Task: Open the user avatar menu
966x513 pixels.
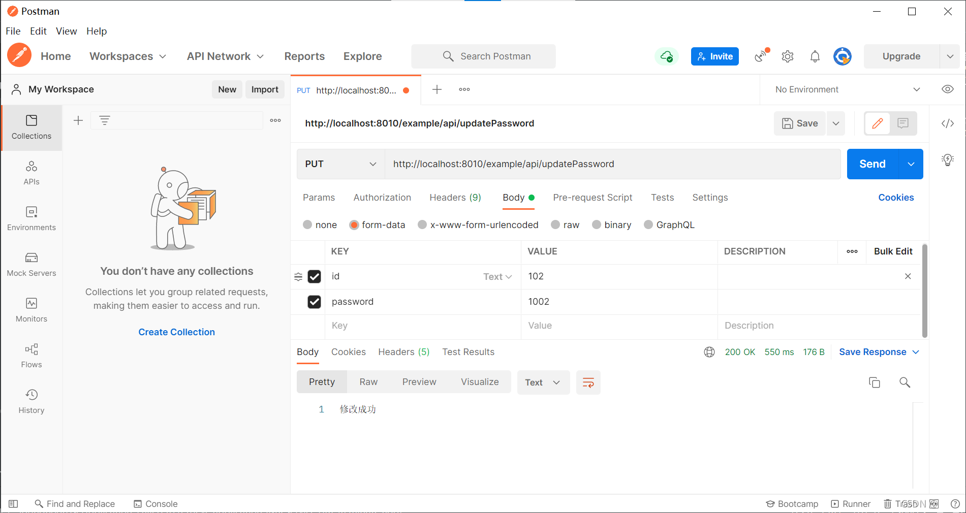Action: [x=842, y=56]
